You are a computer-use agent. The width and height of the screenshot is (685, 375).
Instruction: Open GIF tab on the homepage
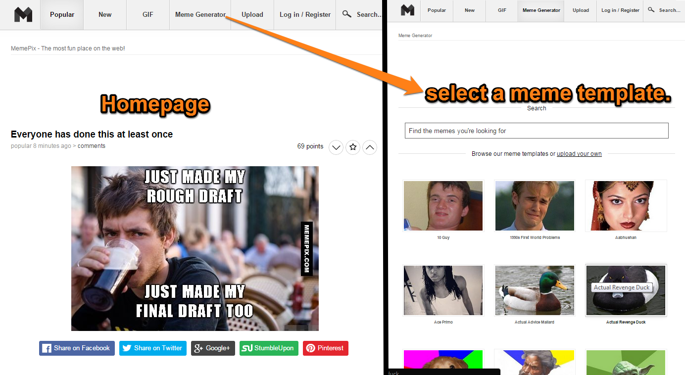pos(147,15)
